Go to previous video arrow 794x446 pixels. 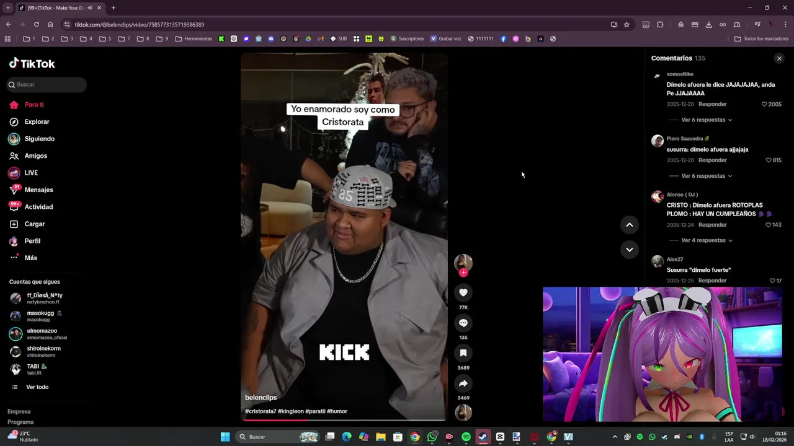tap(630, 225)
